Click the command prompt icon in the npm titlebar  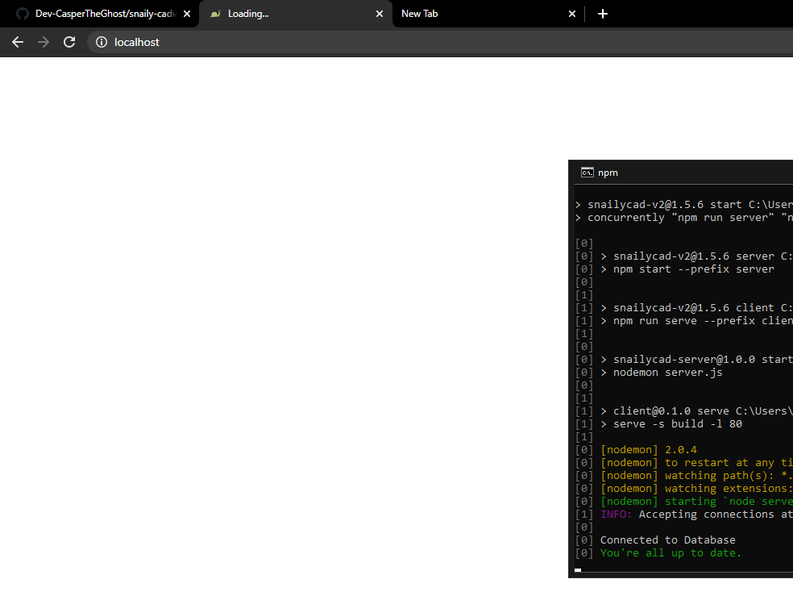pyautogui.click(x=587, y=172)
